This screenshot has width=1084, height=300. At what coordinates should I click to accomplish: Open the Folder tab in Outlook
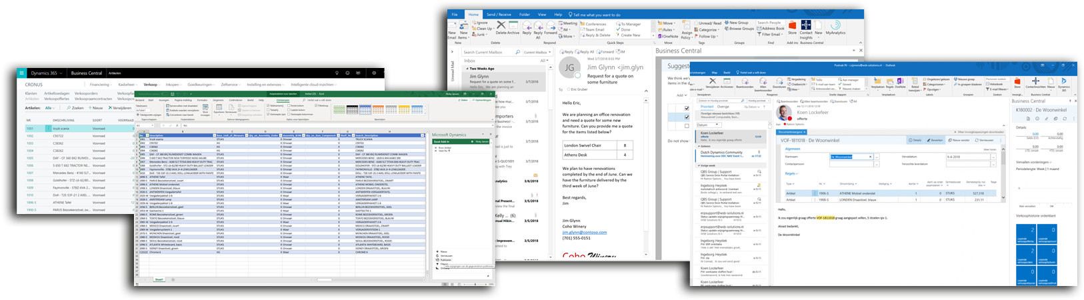point(525,15)
